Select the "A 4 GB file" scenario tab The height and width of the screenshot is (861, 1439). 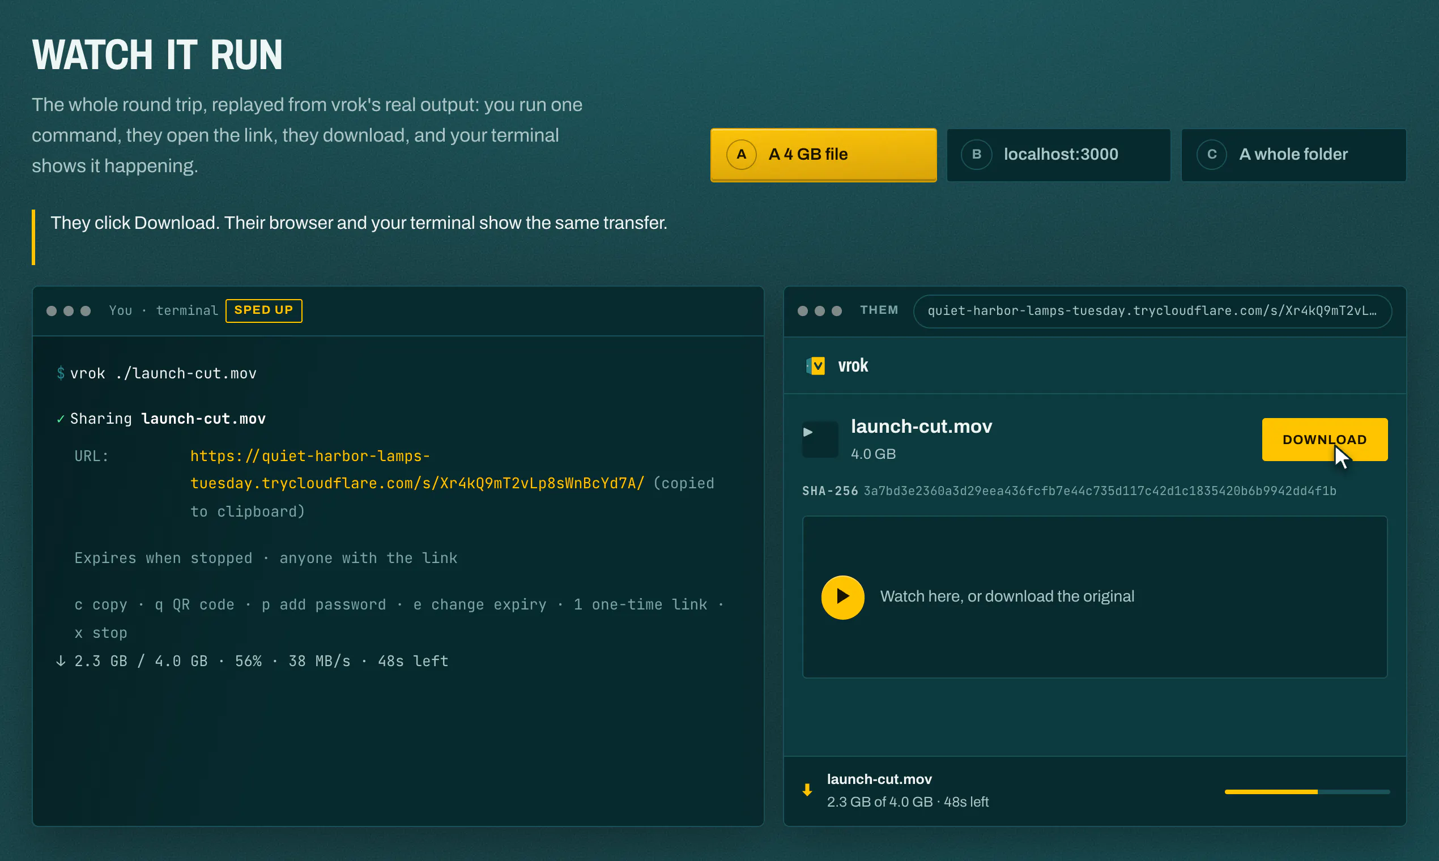823,154
